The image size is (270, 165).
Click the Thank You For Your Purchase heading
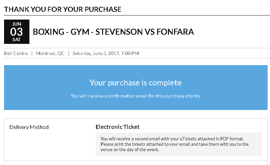pyautogui.click(x=63, y=9)
